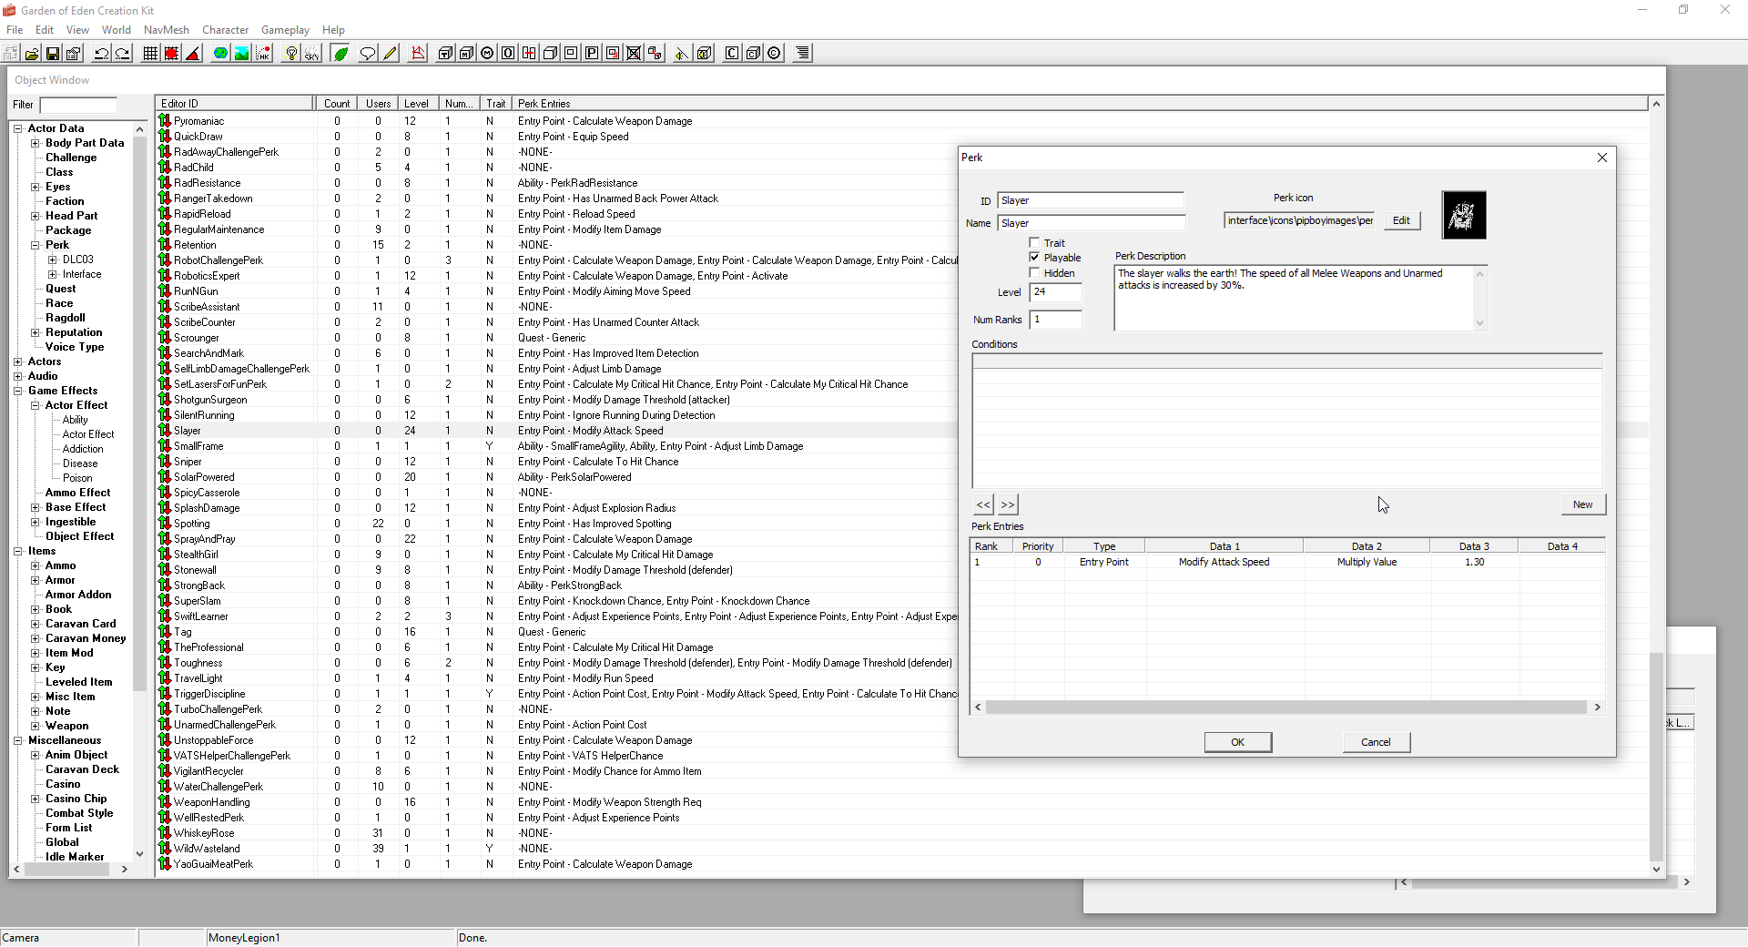Image resolution: width=1748 pixels, height=947 pixels.
Task: Click the pencil edit toolbar icon
Action: tap(390, 54)
